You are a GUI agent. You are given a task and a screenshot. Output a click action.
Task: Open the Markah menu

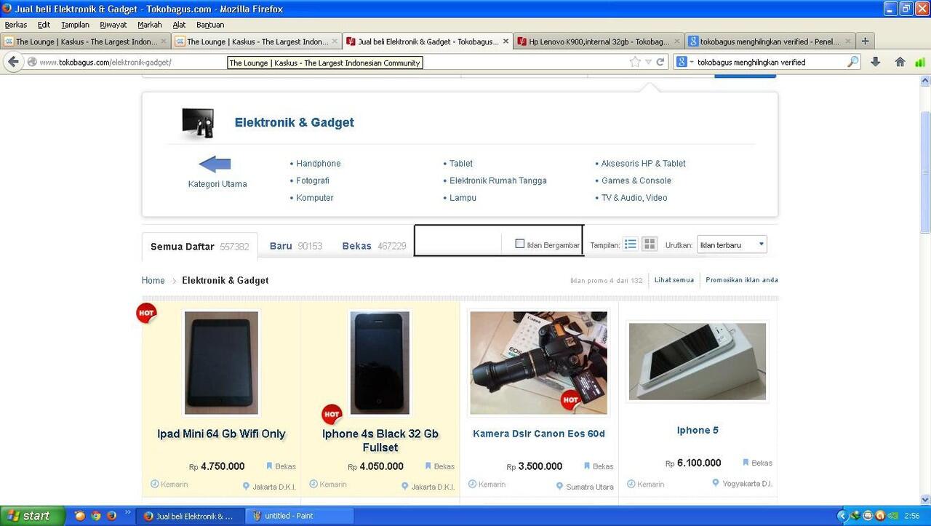click(150, 25)
